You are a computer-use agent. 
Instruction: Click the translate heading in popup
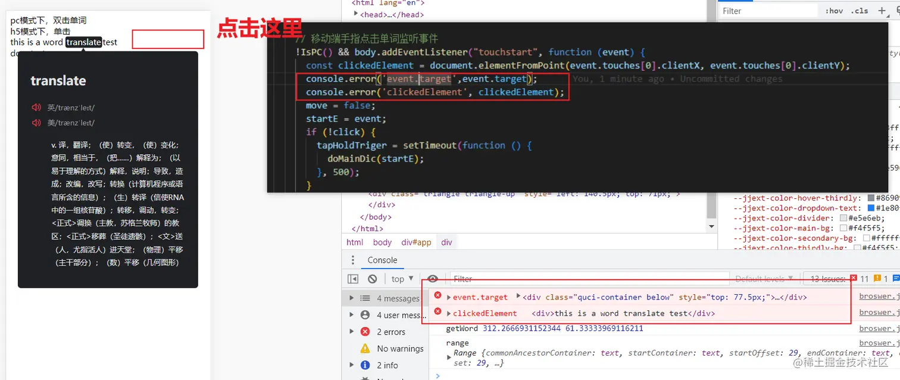click(x=58, y=80)
